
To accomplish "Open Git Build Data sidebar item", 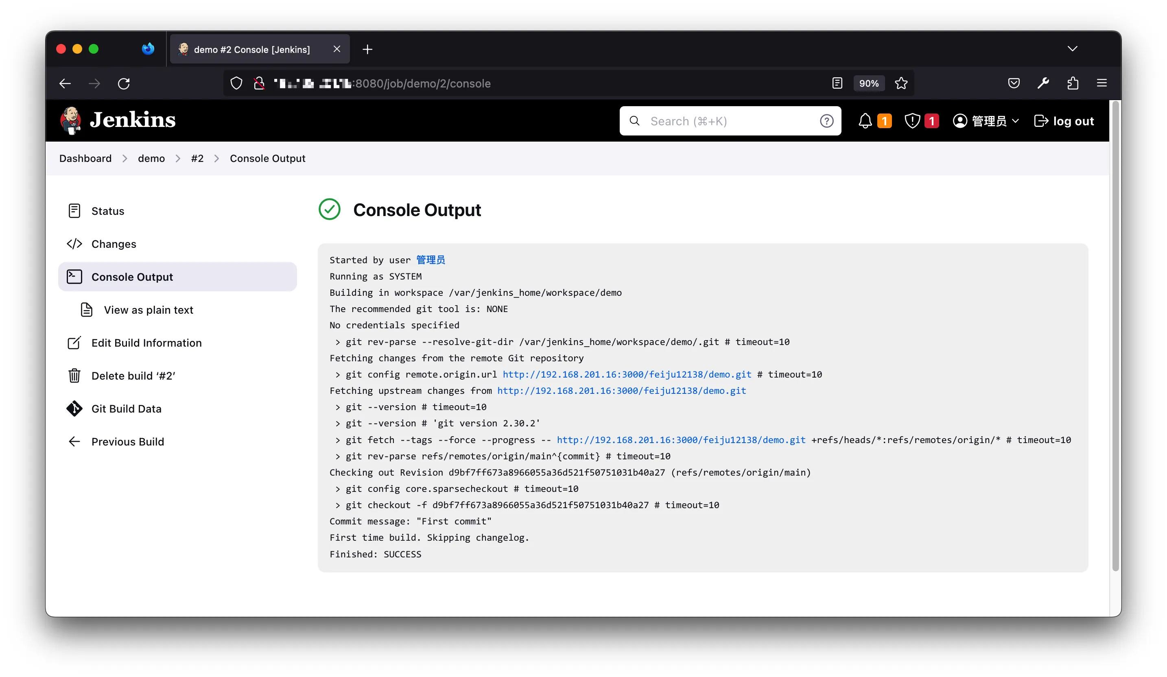I will click(x=126, y=409).
